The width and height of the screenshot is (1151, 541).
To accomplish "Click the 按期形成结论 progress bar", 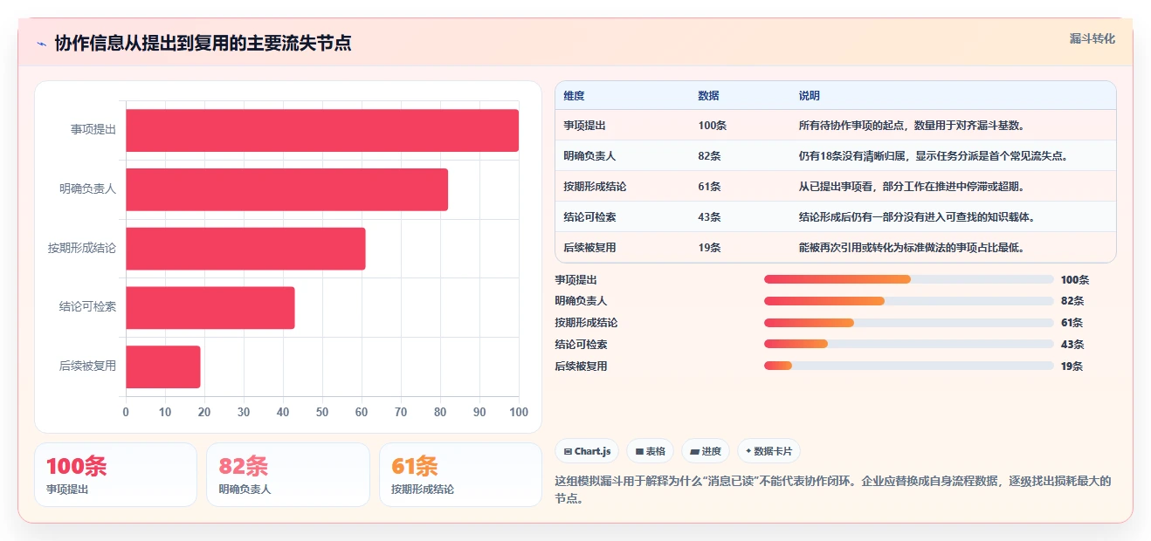I will tap(909, 323).
